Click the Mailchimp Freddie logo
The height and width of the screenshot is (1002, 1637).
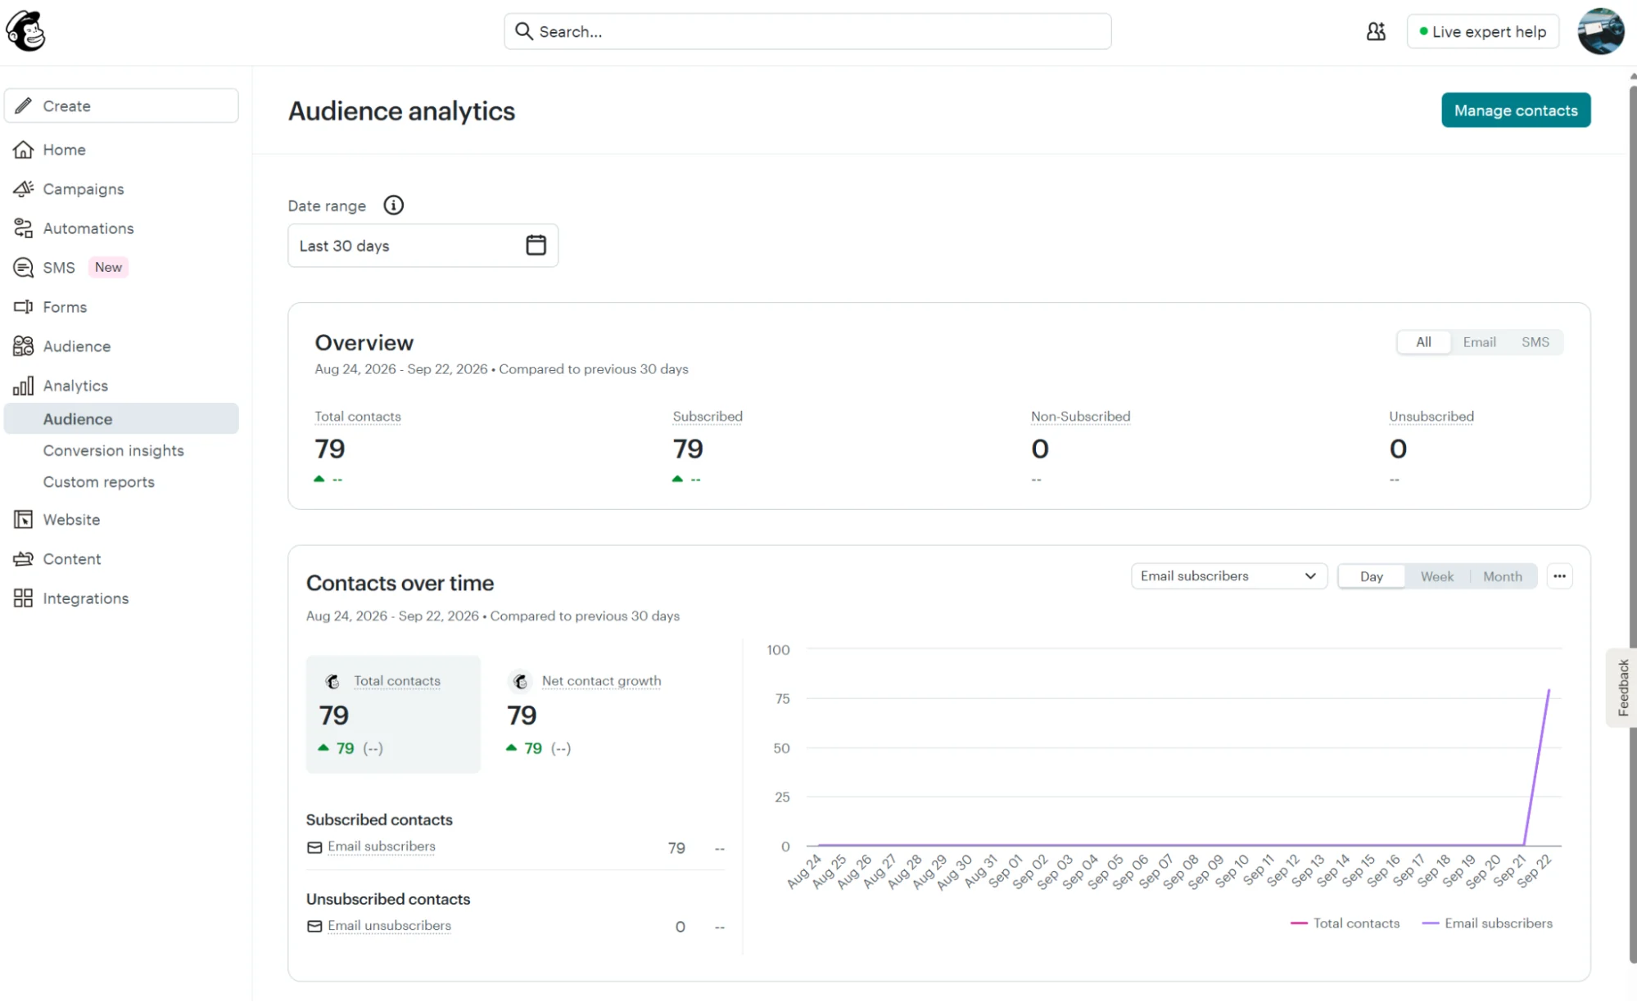click(x=25, y=31)
